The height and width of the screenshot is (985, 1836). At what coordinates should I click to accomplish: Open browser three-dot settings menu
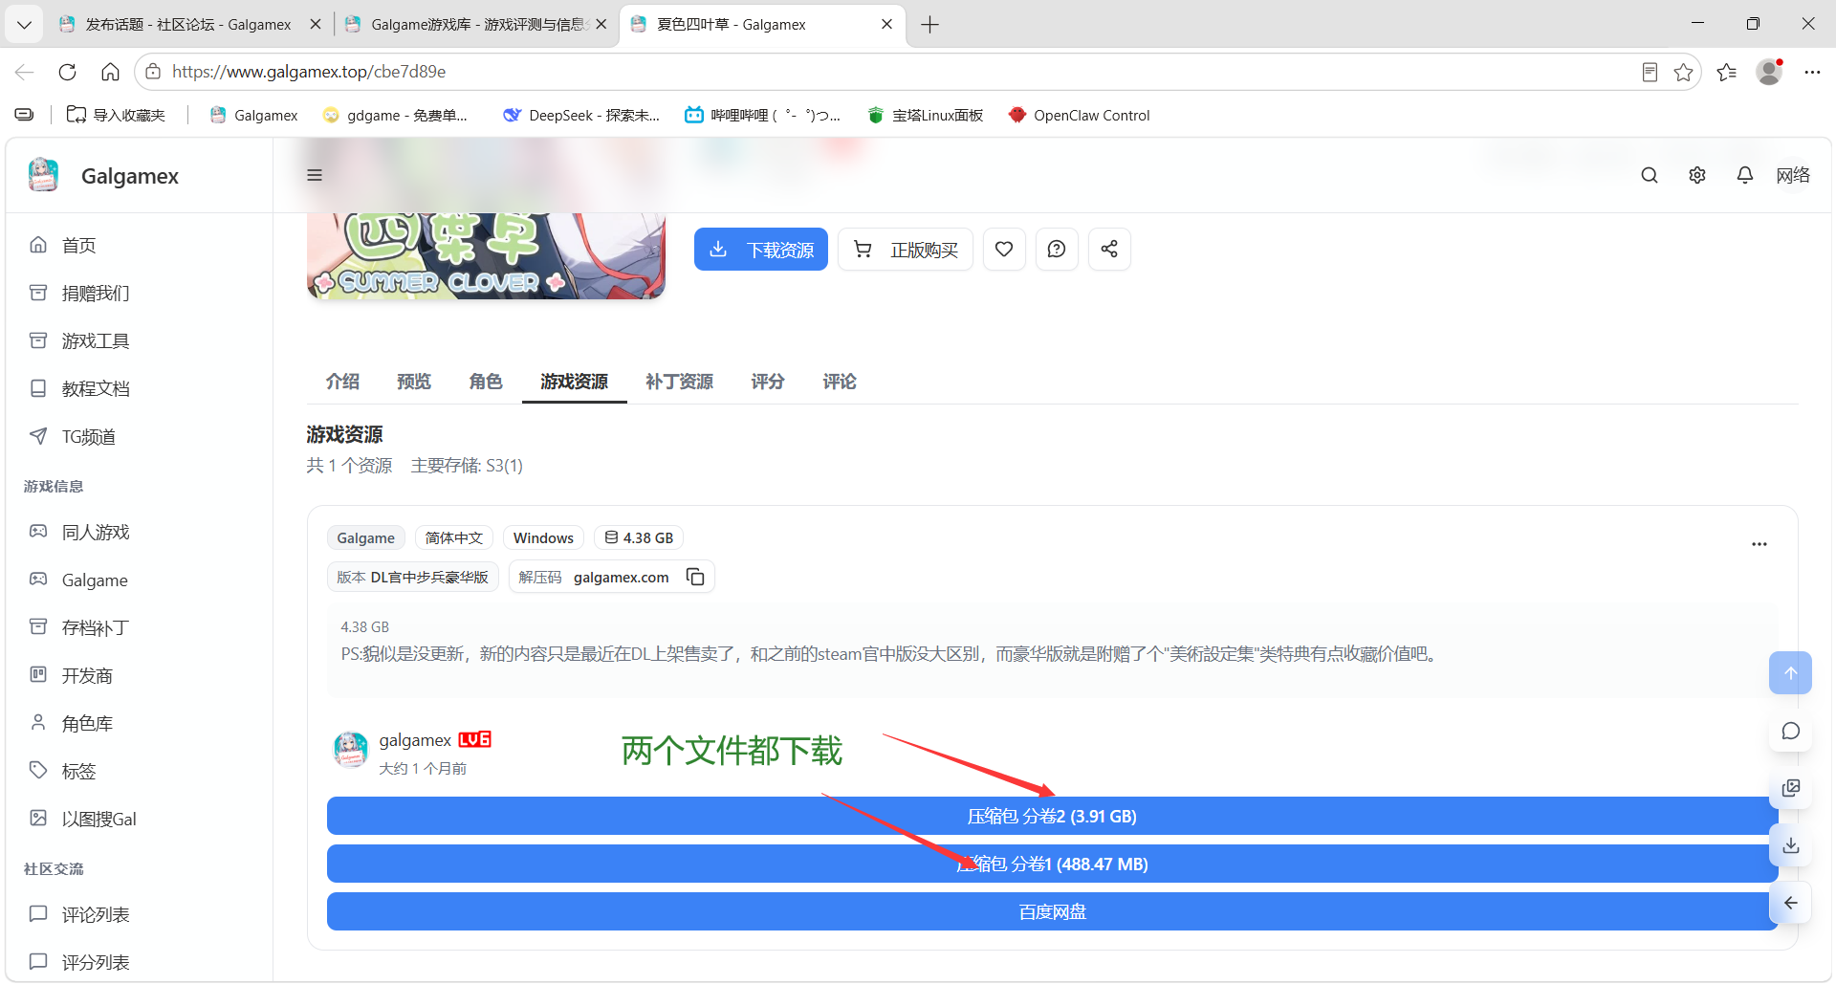pyautogui.click(x=1812, y=72)
